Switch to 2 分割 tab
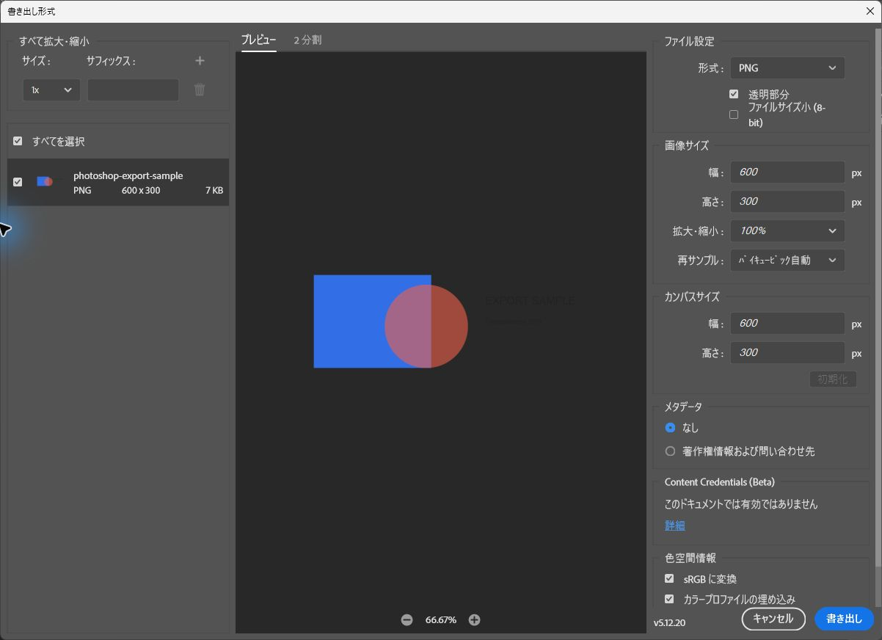The height and width of the screenshot is (640, 882). point(307,40)
